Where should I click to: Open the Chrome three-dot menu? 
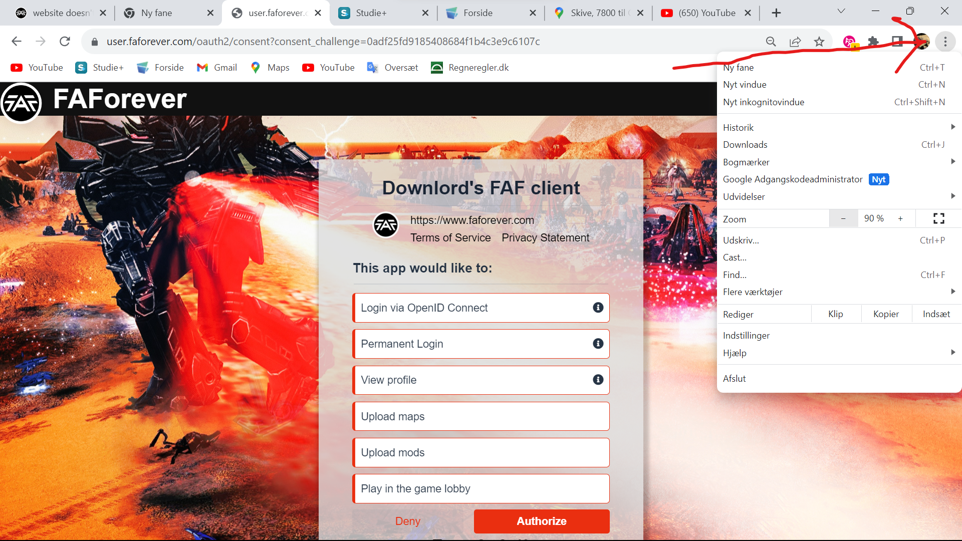(x=945, y=42)
